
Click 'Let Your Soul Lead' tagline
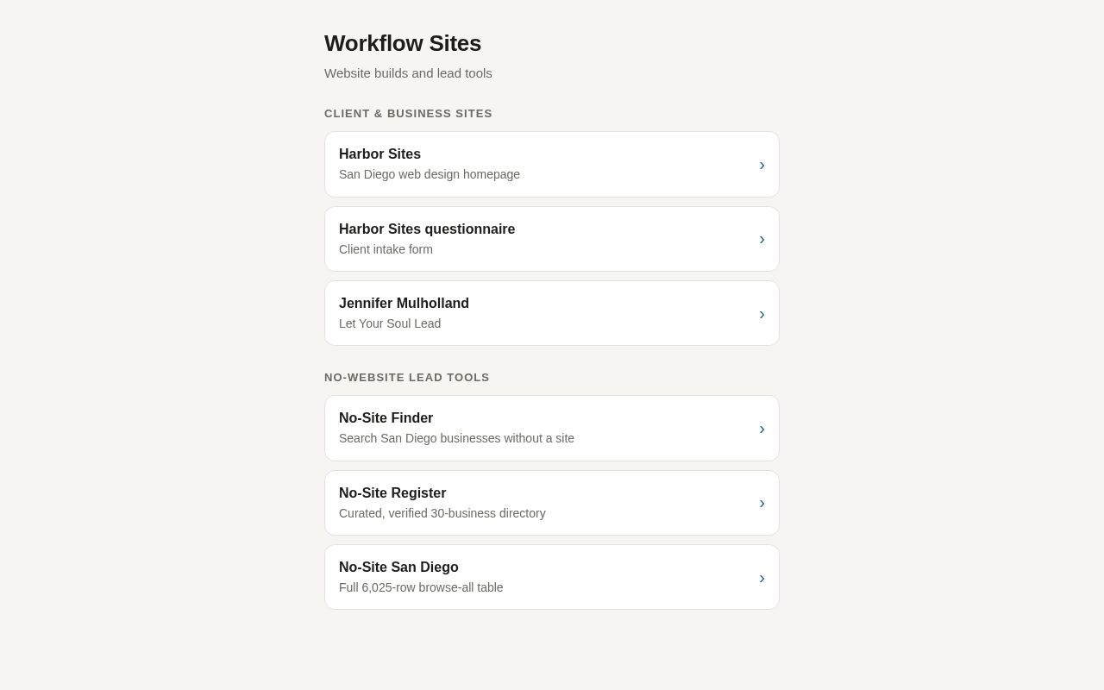(390, 323)
